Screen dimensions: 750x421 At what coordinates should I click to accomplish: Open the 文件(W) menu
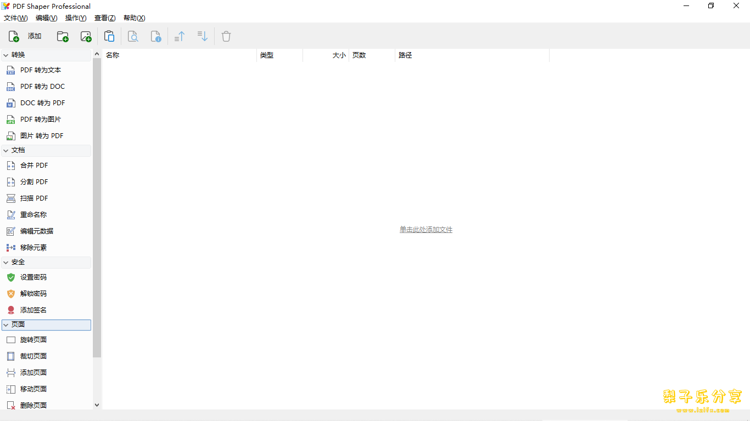point(15,18)
